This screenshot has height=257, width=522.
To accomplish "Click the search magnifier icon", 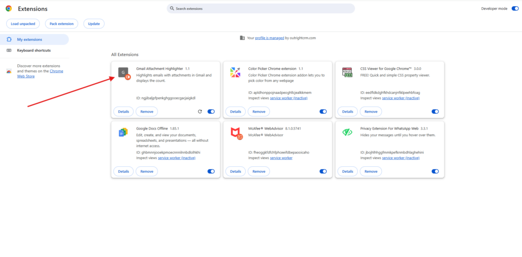I will [x=172, y=9].
